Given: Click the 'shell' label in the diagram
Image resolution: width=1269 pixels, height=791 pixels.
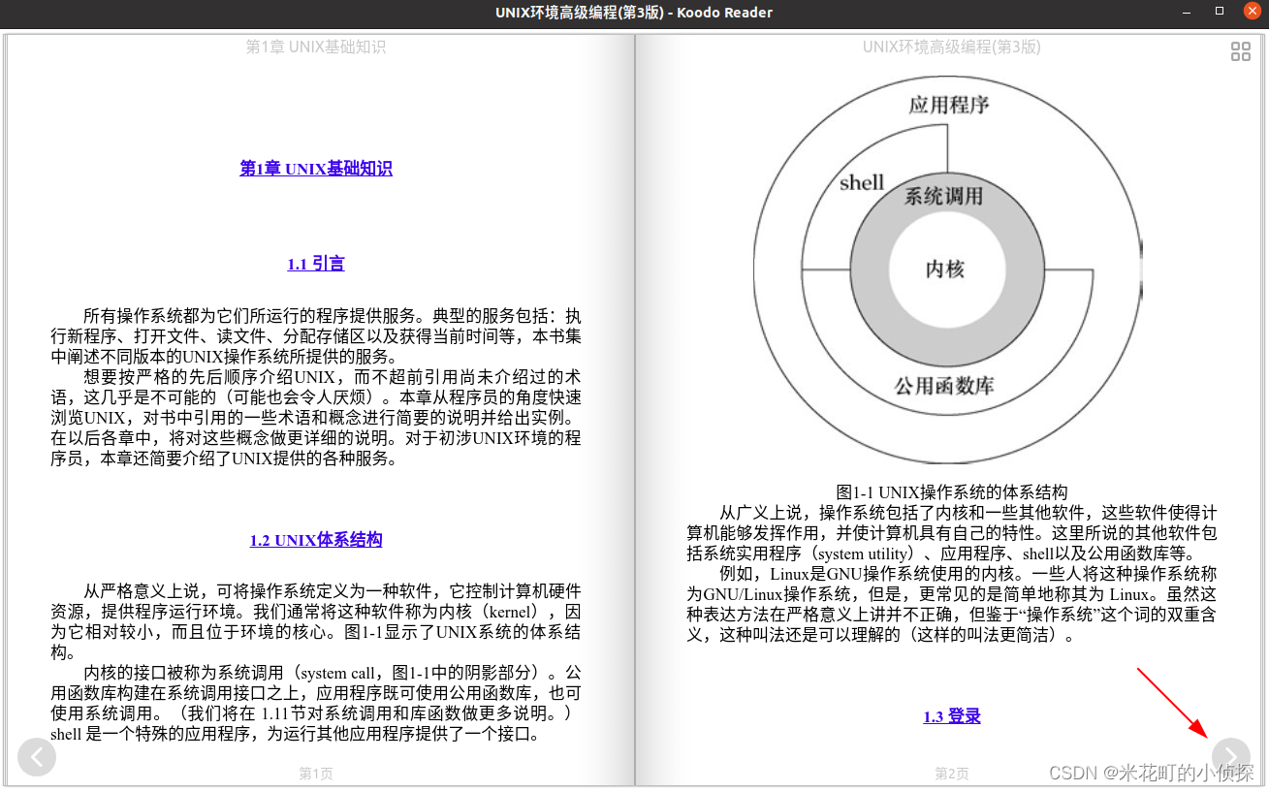Looking at the screenshot, I should (862, 182).
